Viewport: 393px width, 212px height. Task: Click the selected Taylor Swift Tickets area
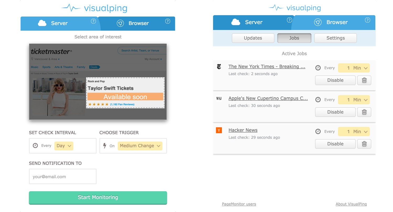click(125, 93)
